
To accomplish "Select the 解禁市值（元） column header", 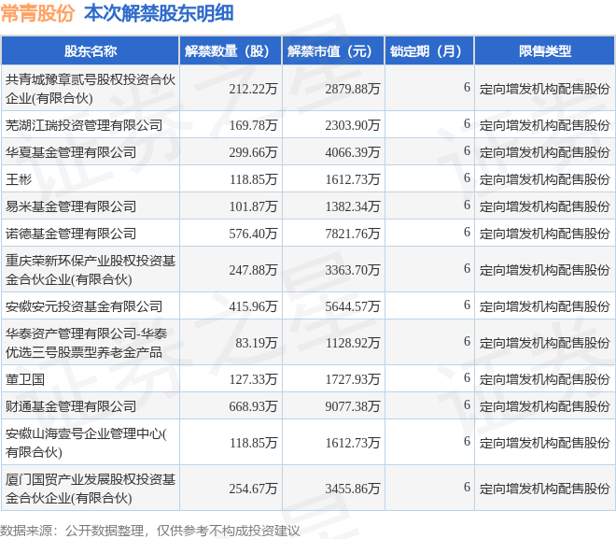I will 333,51.
